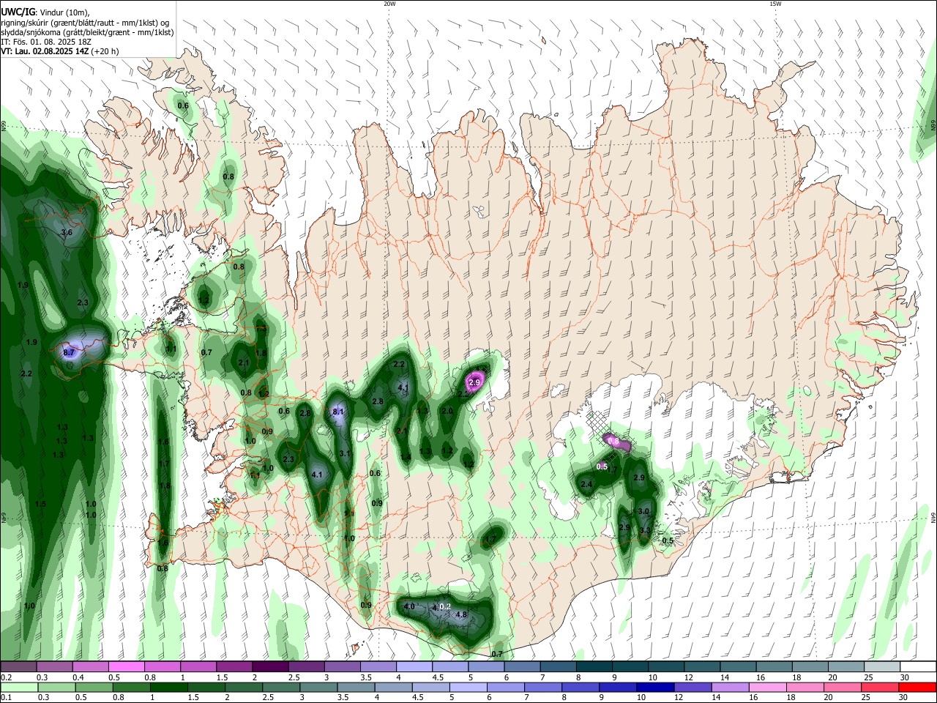
Task: Click the 0.1 label under the bottom legend row
Action: point(6,697)
